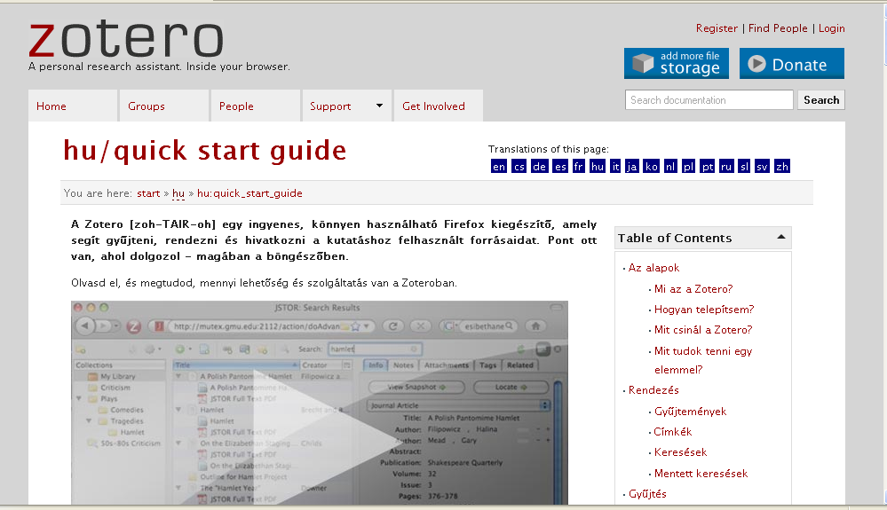The height and width of the screenshot is (510, 887).
Task: Switch to the it translation
Action: 615,166
